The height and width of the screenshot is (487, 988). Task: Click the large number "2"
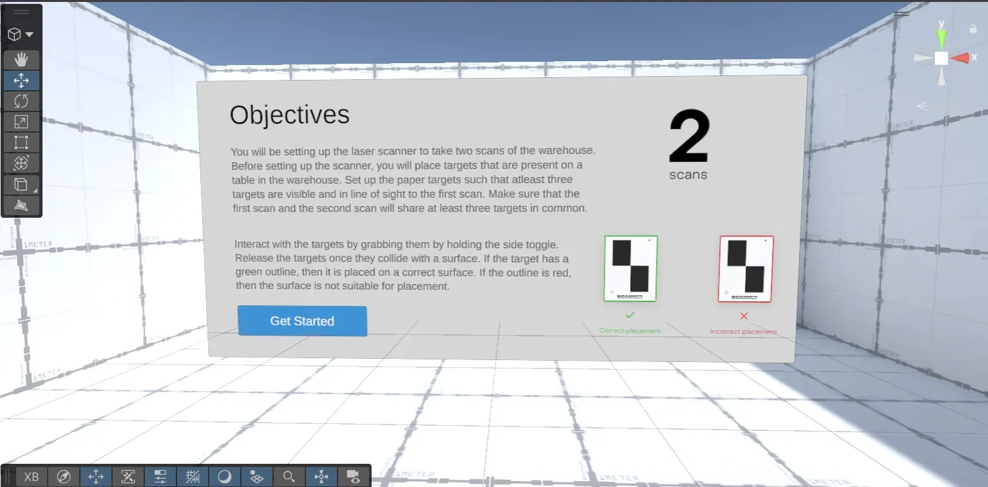click(689, 137)
